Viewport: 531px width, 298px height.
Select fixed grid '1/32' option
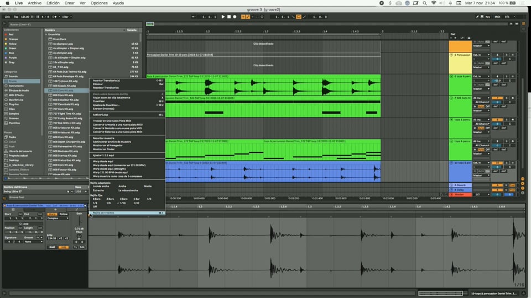coord(136,203)
